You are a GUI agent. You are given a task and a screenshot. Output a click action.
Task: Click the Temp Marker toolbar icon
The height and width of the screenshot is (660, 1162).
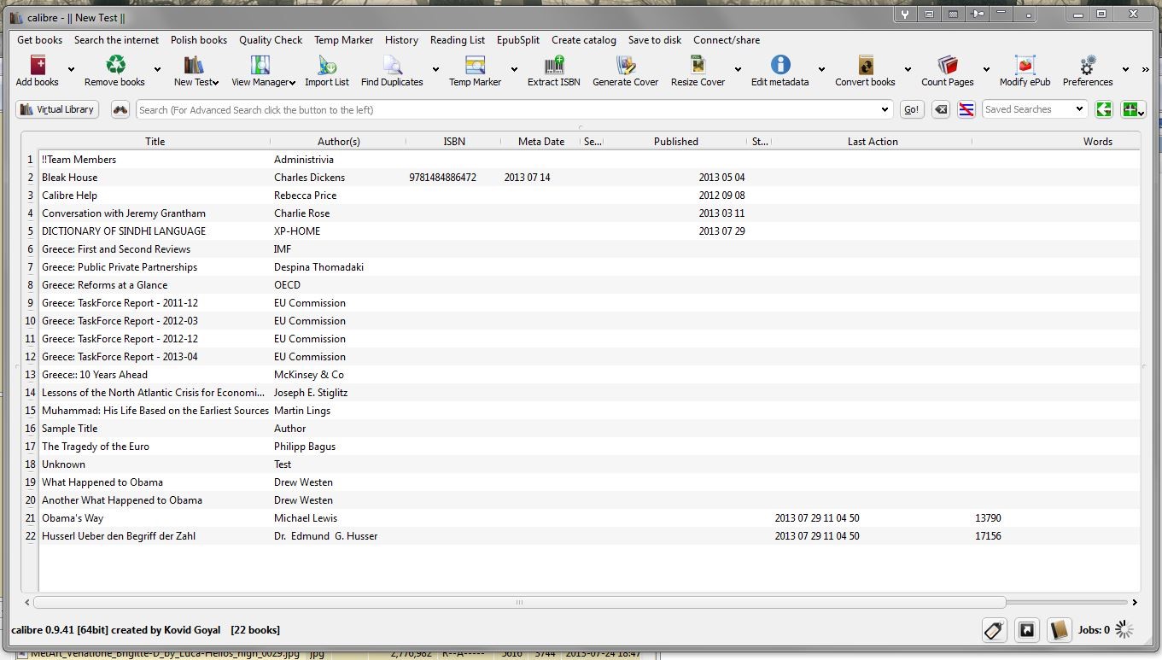click(475, 65)
